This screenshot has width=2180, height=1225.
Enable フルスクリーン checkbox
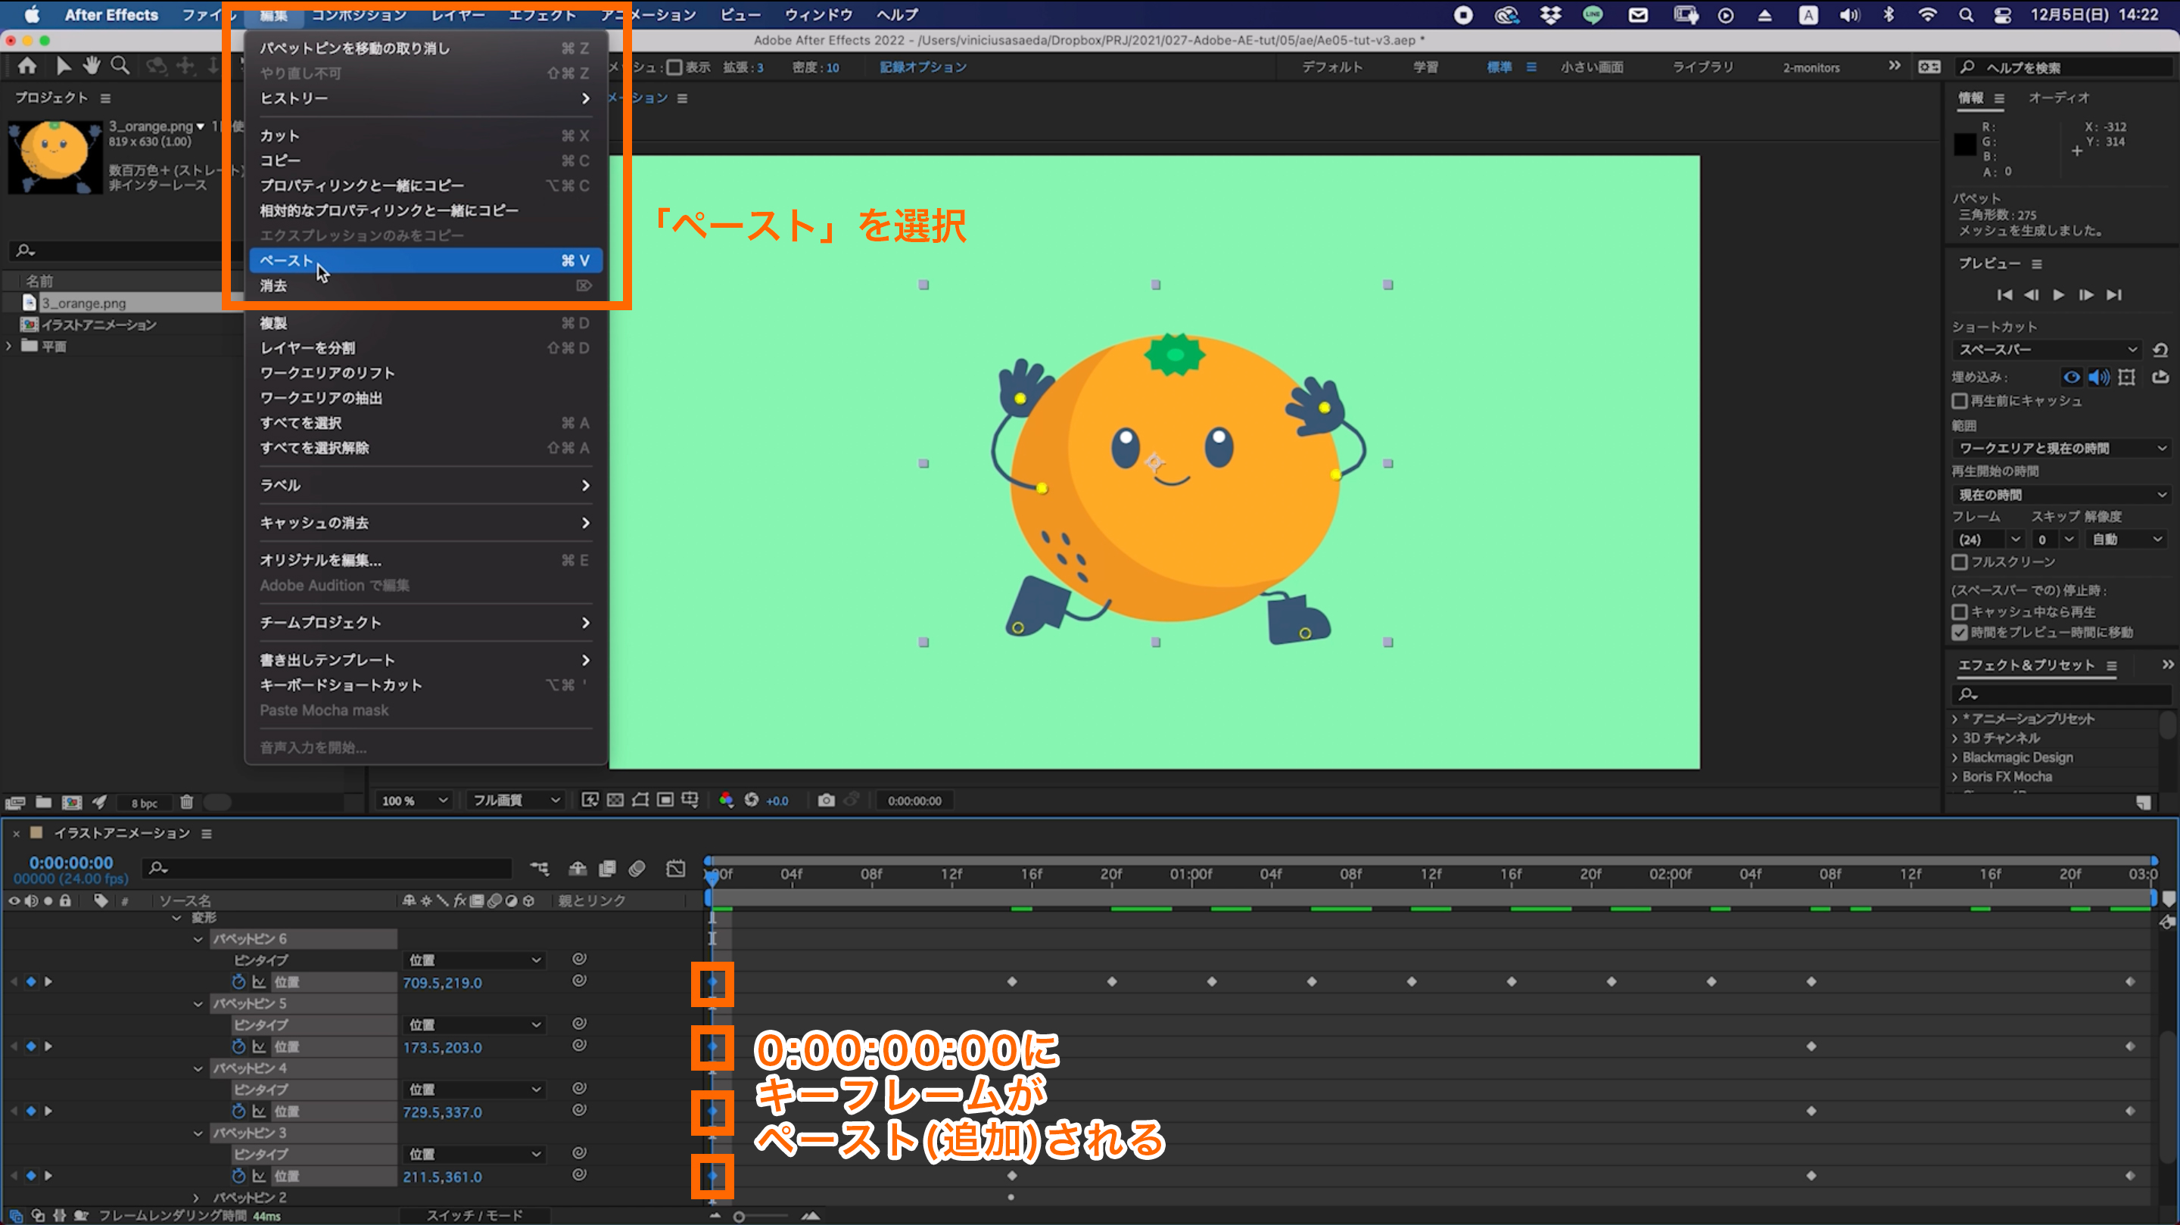pos(1960,561)
